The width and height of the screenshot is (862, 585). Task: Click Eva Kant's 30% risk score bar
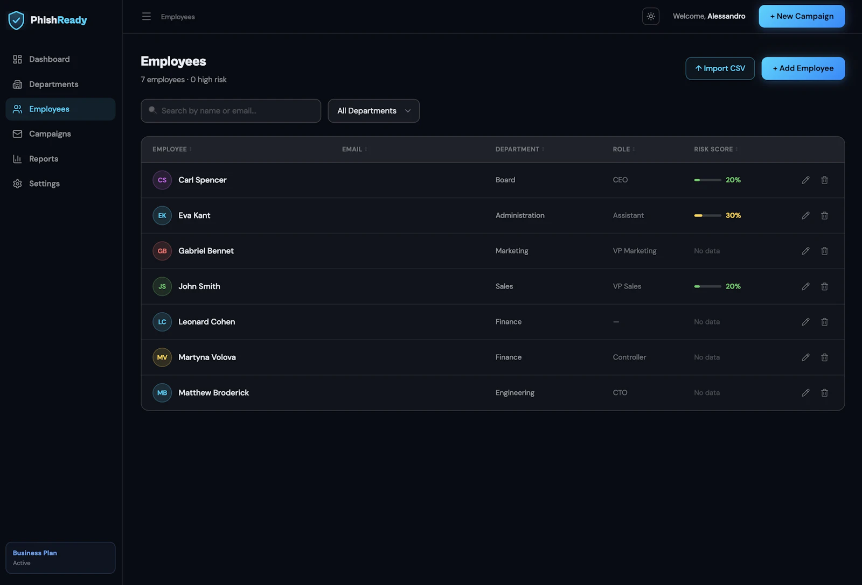click(x=707, y=215)
